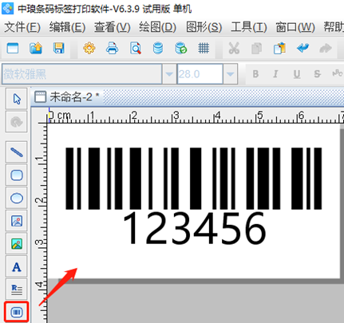The width and height of the screenshot is (344, 323).
Task: Toggle the grid display icon
Action: pos(204,49)
